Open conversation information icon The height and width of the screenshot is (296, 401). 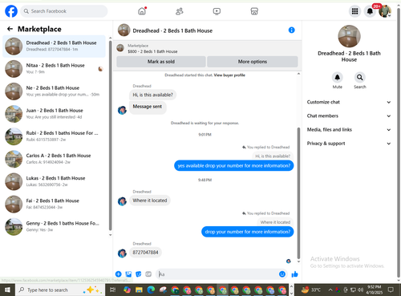point(292,30)
